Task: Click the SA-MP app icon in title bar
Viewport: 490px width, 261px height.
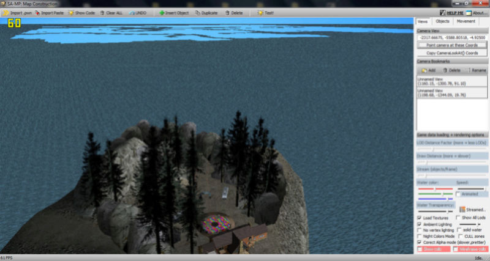Action: point(3,4)
